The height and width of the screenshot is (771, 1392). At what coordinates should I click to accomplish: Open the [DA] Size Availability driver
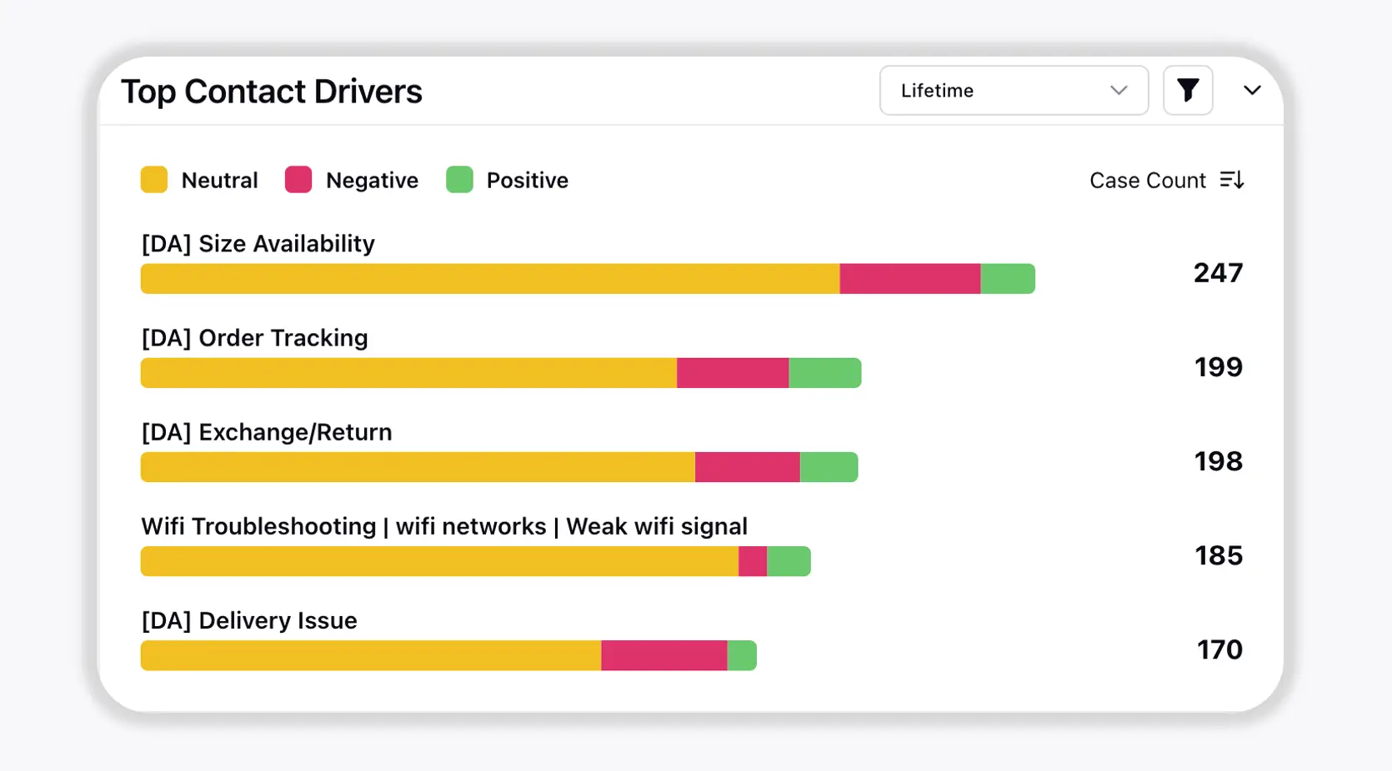tap(257, 243)
